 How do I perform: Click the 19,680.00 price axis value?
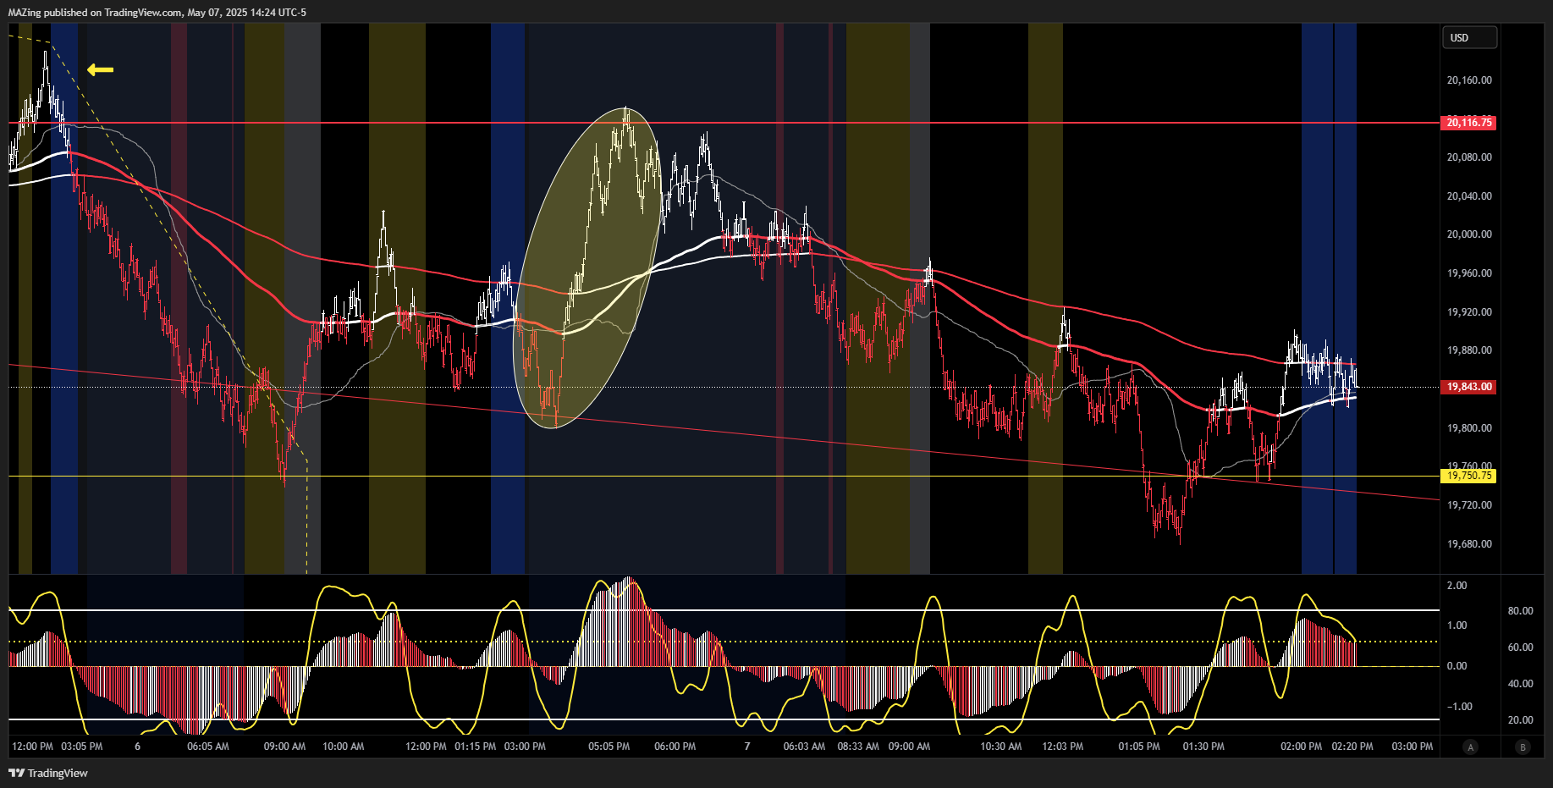1469,544
